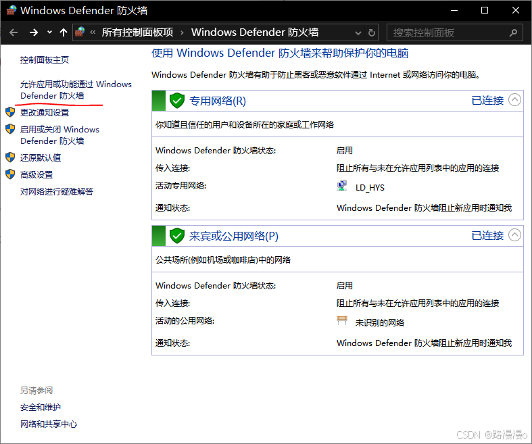Open 安全和维护 link
Viewport: 532px width, 444px height.
[x=41, y=407]
